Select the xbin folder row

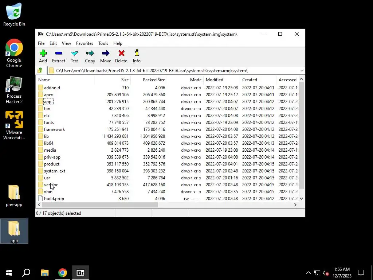(x=168, y=192)
